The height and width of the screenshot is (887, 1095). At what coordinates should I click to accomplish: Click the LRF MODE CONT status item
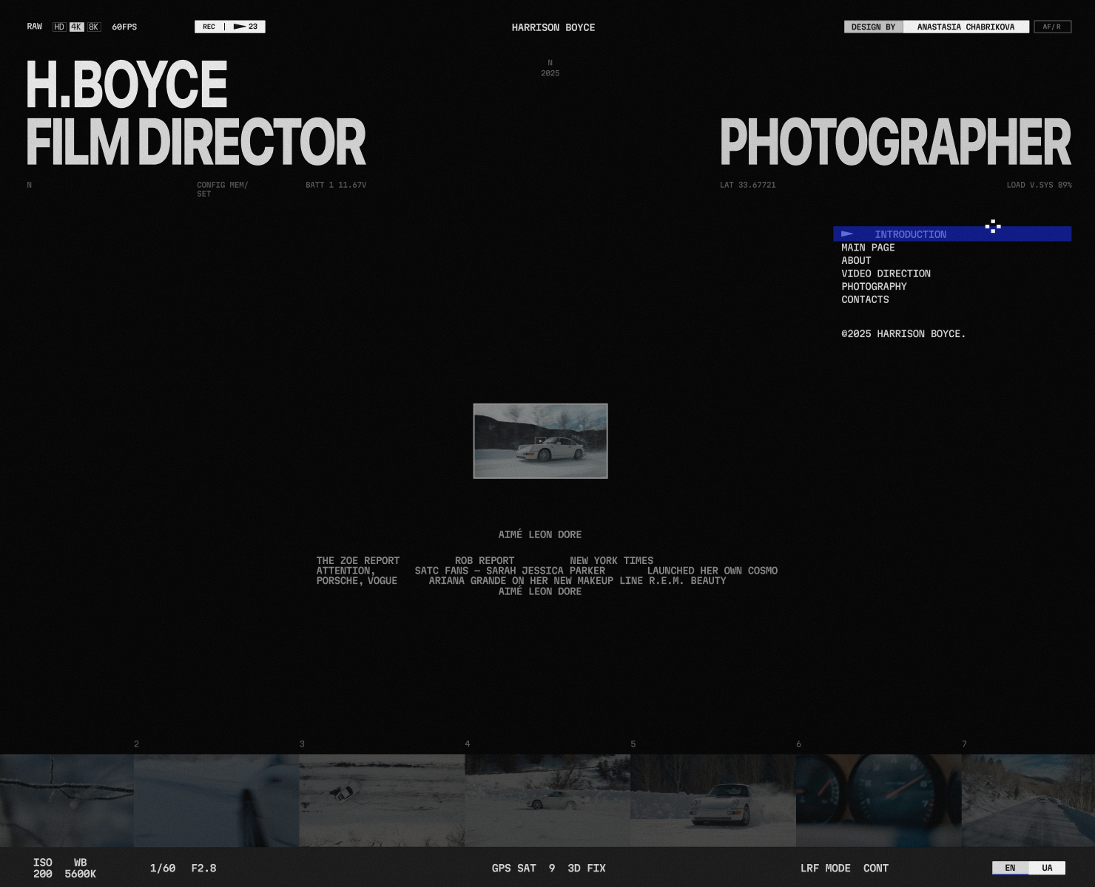tap(846, 868)
